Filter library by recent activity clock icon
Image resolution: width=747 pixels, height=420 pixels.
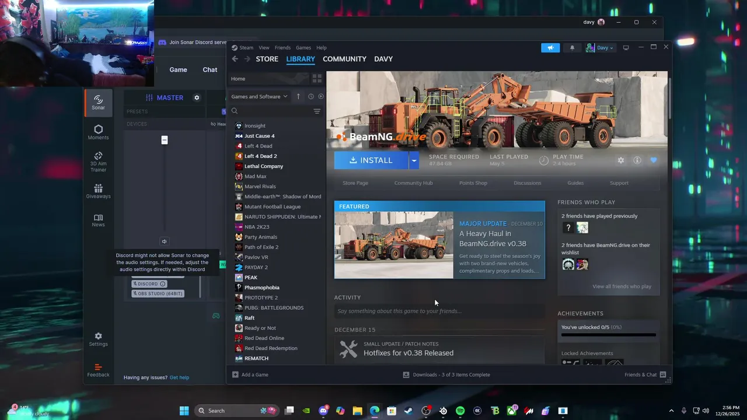click(310, 96)
